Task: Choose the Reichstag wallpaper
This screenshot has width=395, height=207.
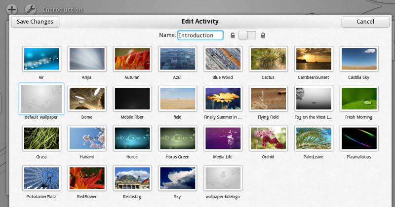Action: point(132,178)
